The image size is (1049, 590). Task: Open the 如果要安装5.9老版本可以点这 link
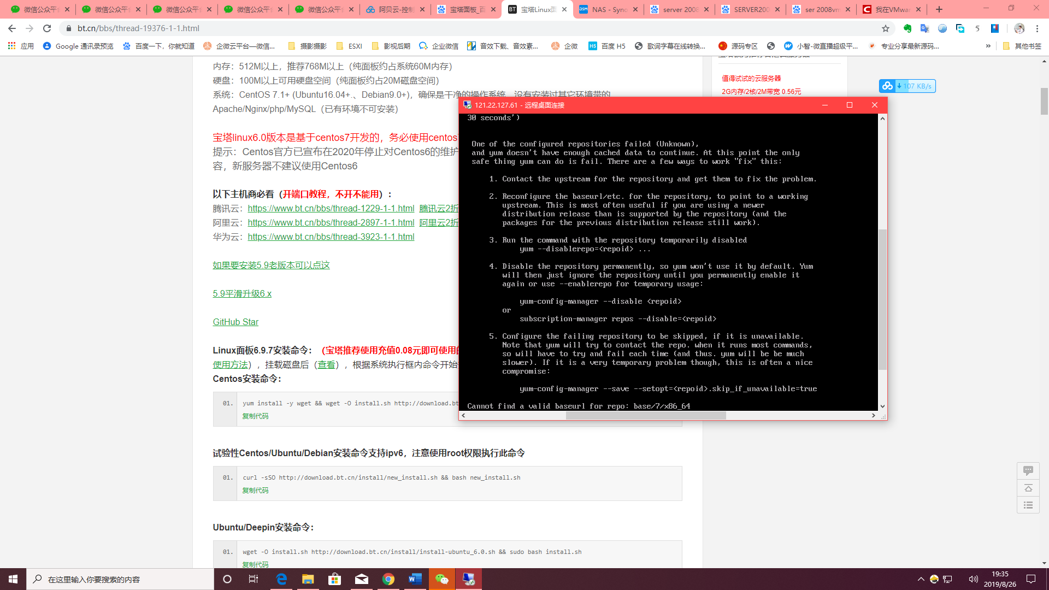(x=271, y=265)
